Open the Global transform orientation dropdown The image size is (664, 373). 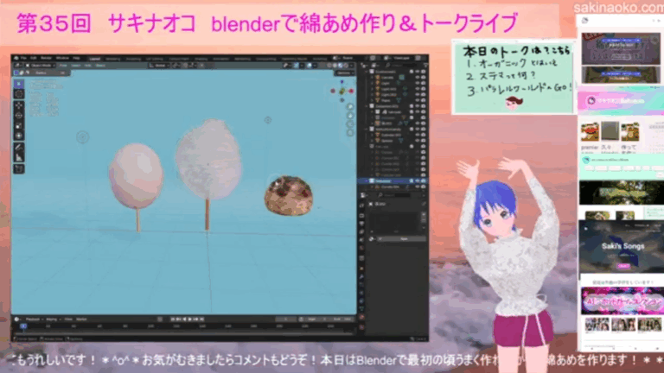point(158,65)
